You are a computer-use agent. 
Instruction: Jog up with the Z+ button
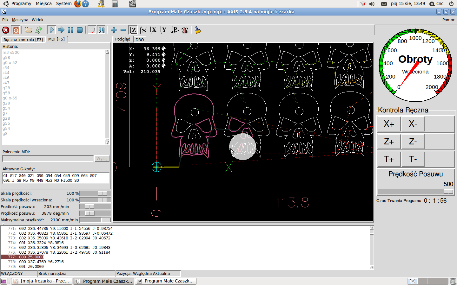coord(389,142)
